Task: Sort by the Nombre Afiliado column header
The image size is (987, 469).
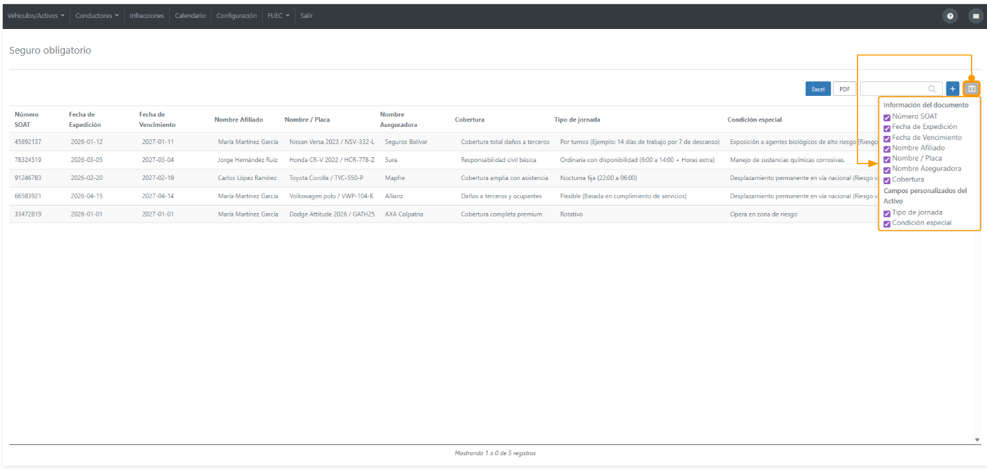Action: coord(239,119)
